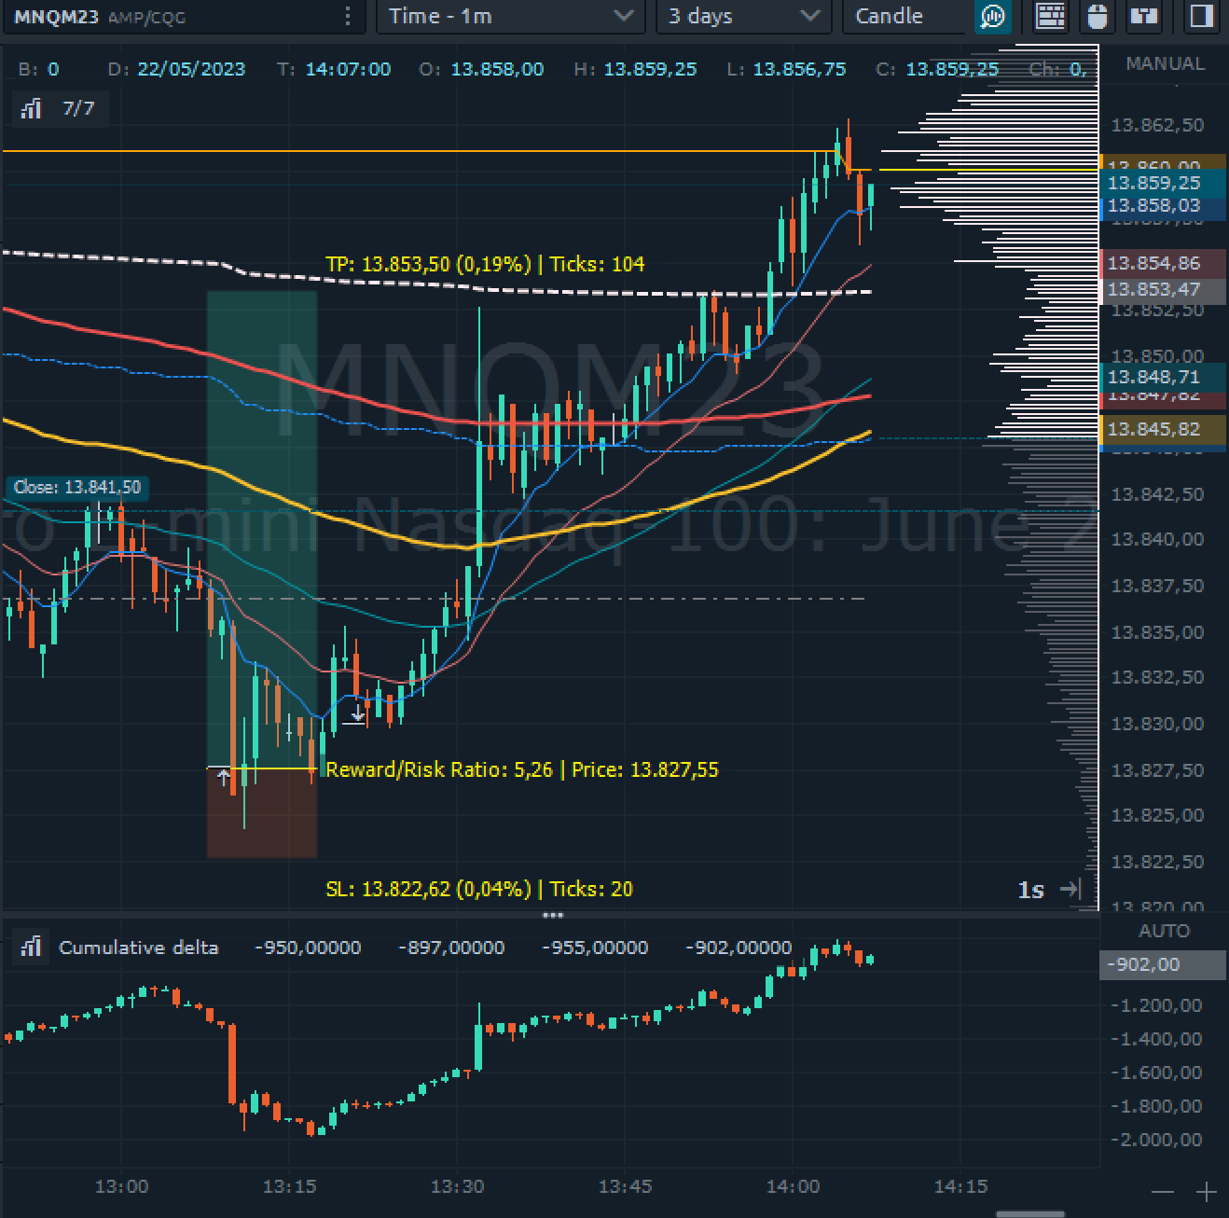The image size is (1229, 1218).
Task: Click the date value 22/05/2023
Action: click(x=191, y=69)
